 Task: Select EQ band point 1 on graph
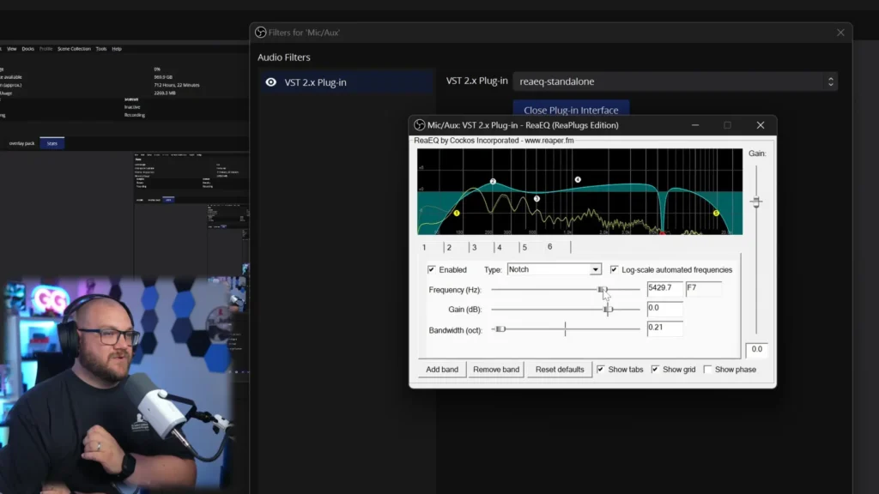click(457, 213)
